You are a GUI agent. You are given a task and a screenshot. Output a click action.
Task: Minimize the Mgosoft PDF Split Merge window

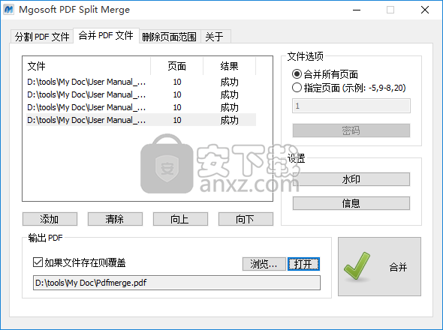[357, 10]
